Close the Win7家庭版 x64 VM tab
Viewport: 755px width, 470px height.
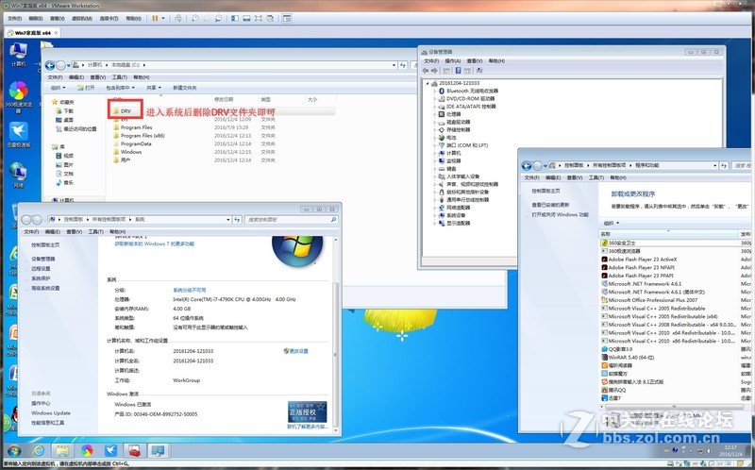click(56, 33)
